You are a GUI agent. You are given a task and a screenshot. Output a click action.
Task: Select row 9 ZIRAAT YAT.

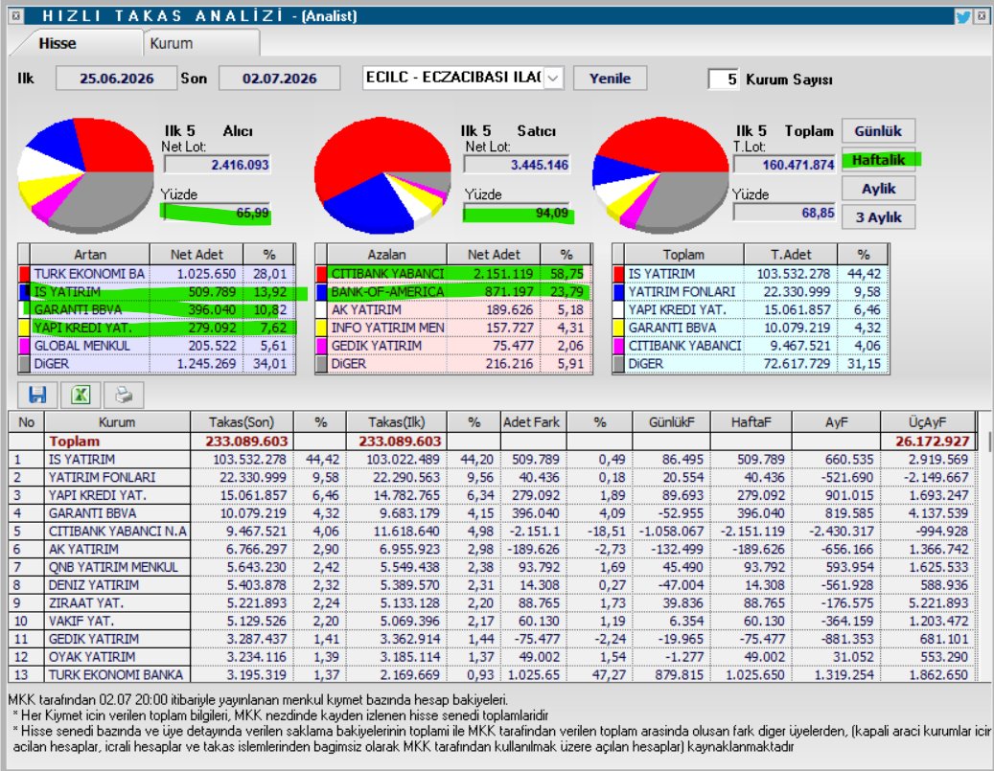tap(492, 603)
